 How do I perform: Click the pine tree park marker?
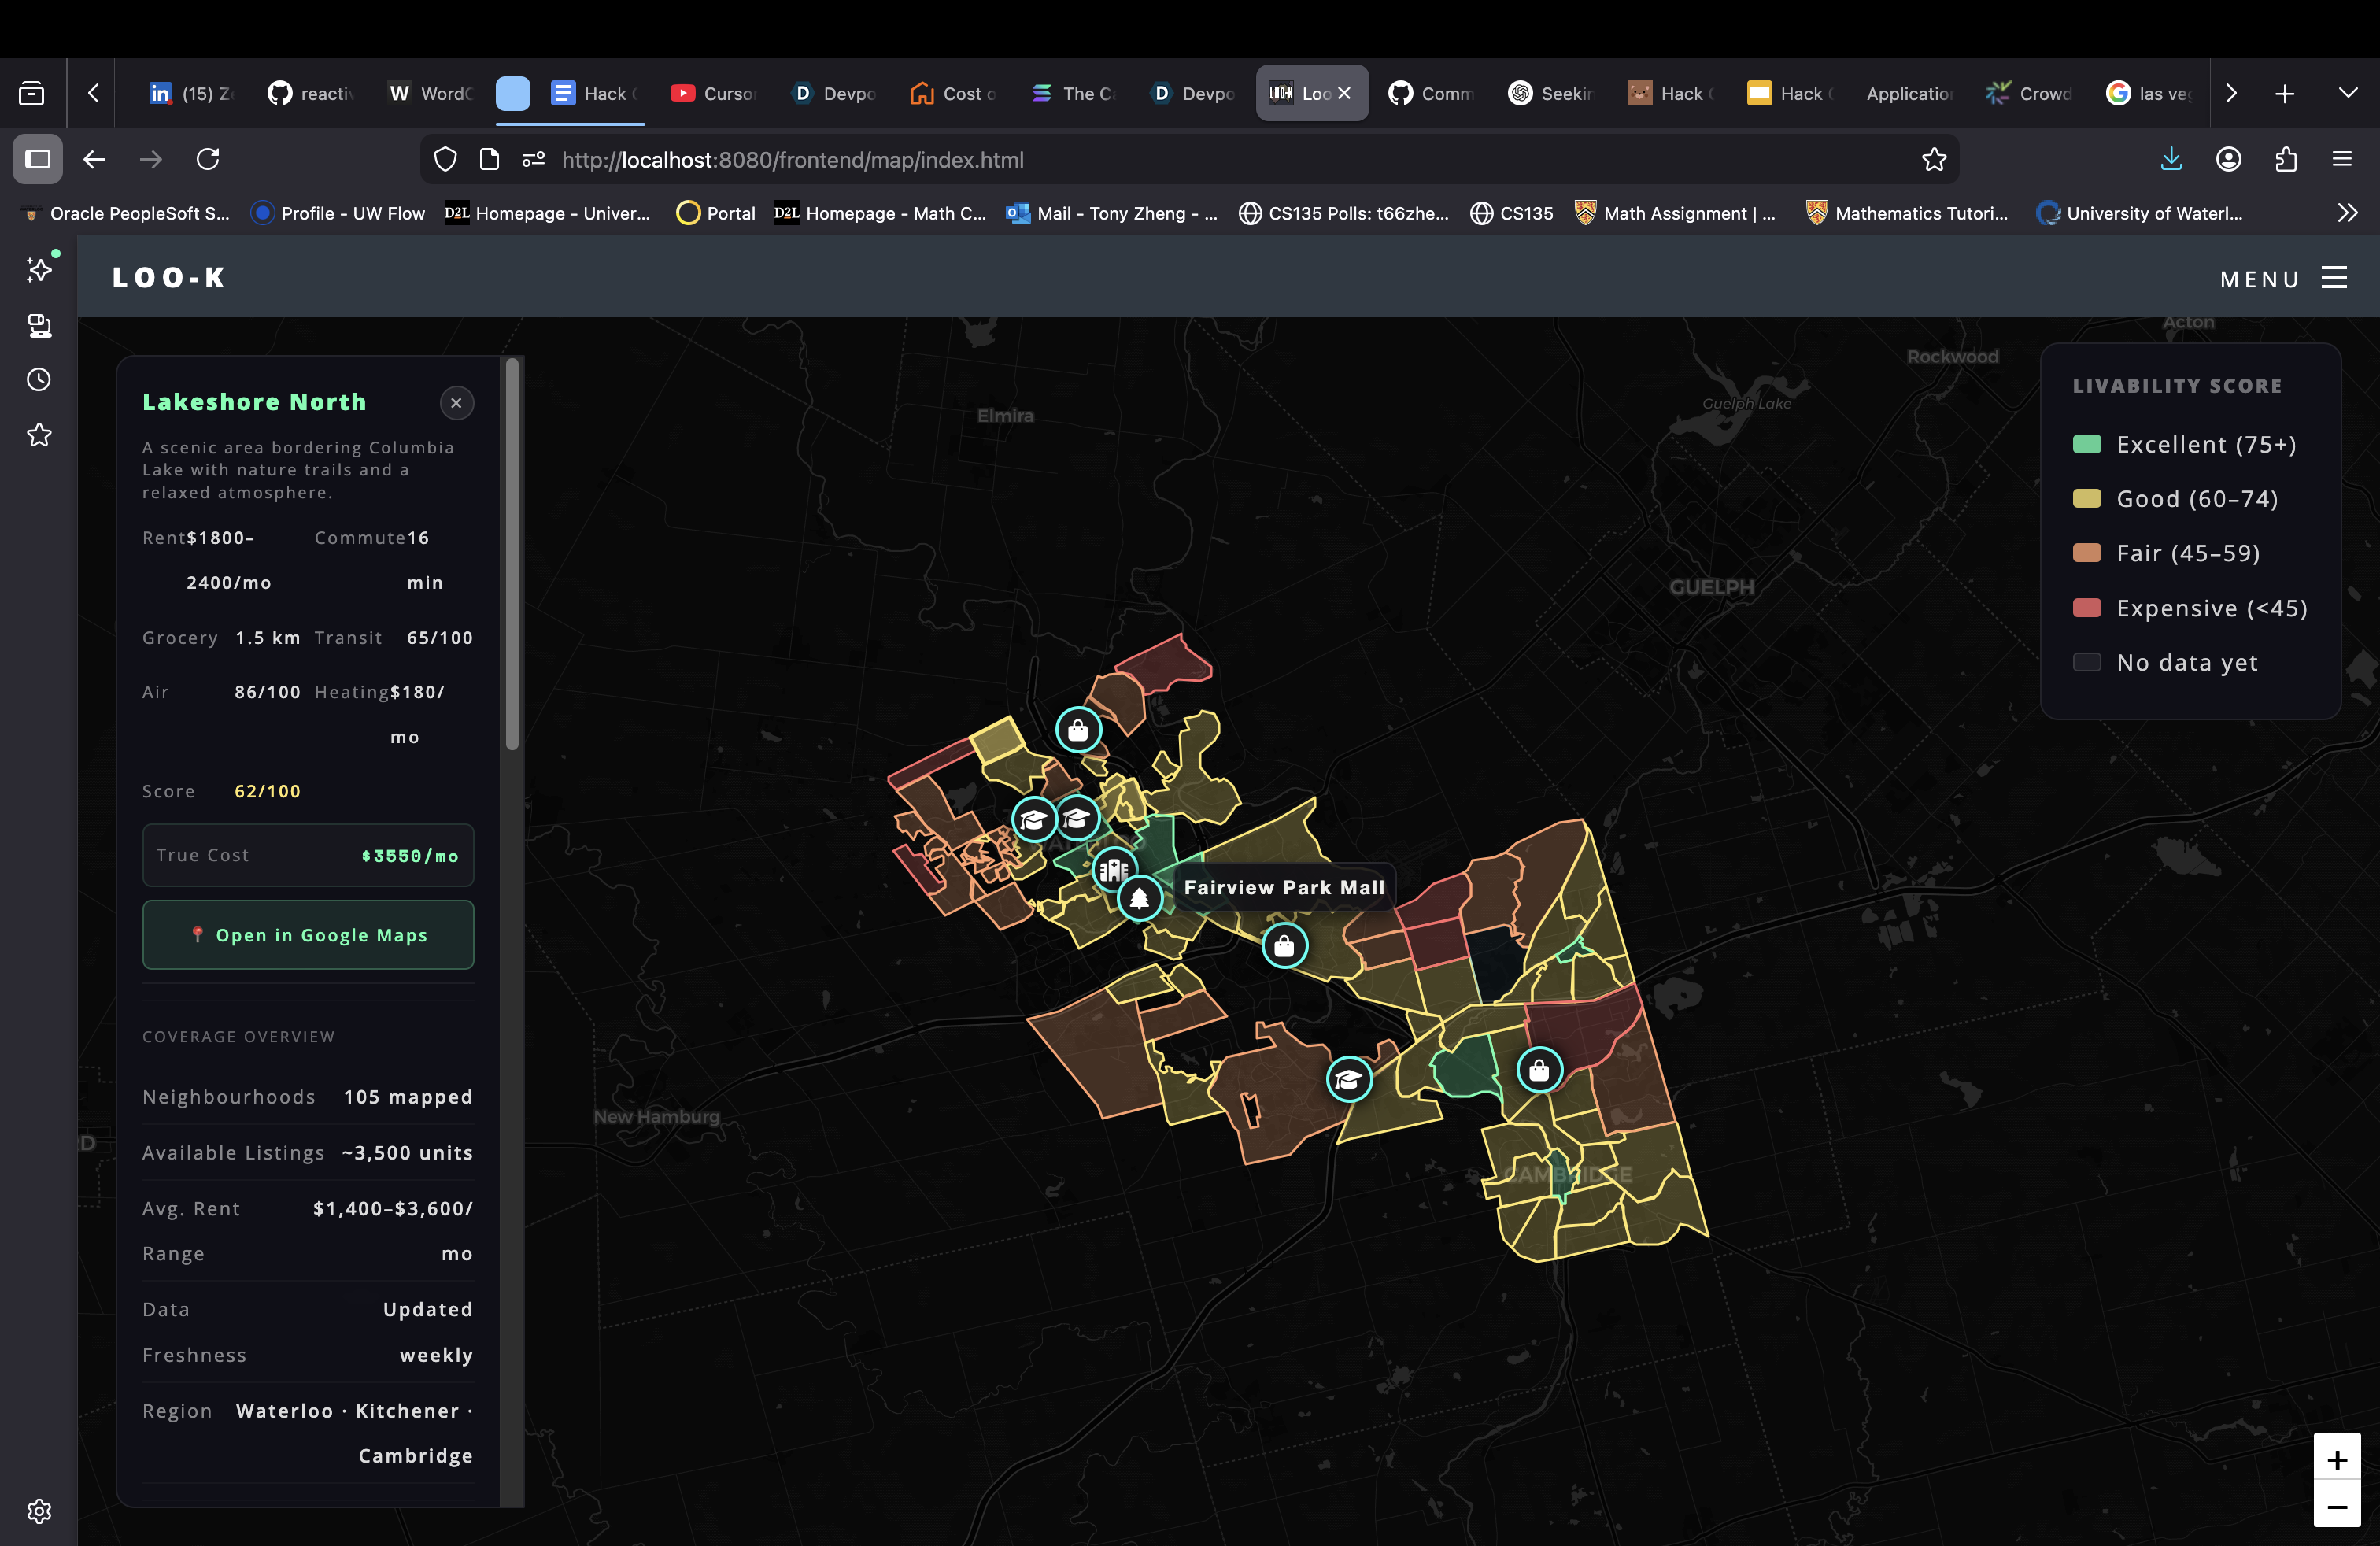click(1139, 898)
